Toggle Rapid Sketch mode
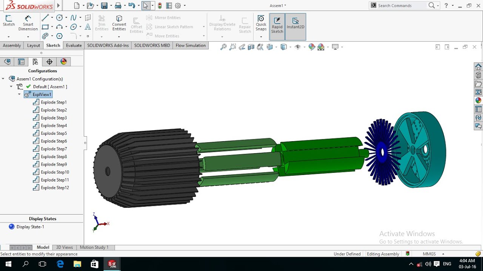 coord(277,26)
